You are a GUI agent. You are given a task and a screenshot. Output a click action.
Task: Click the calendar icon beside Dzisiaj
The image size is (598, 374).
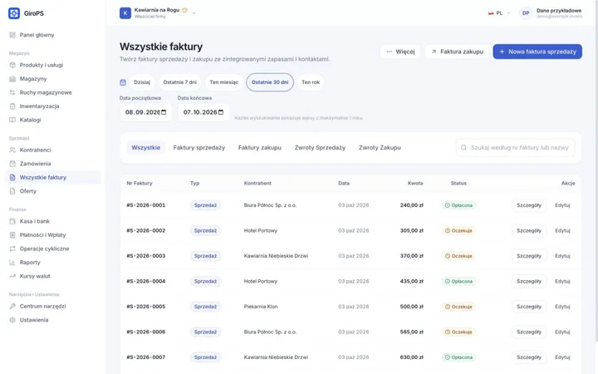tap(123, 82)
